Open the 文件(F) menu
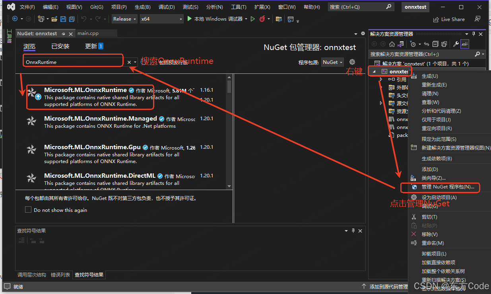The height and width of the screenshot is (294, 491). 27,7
